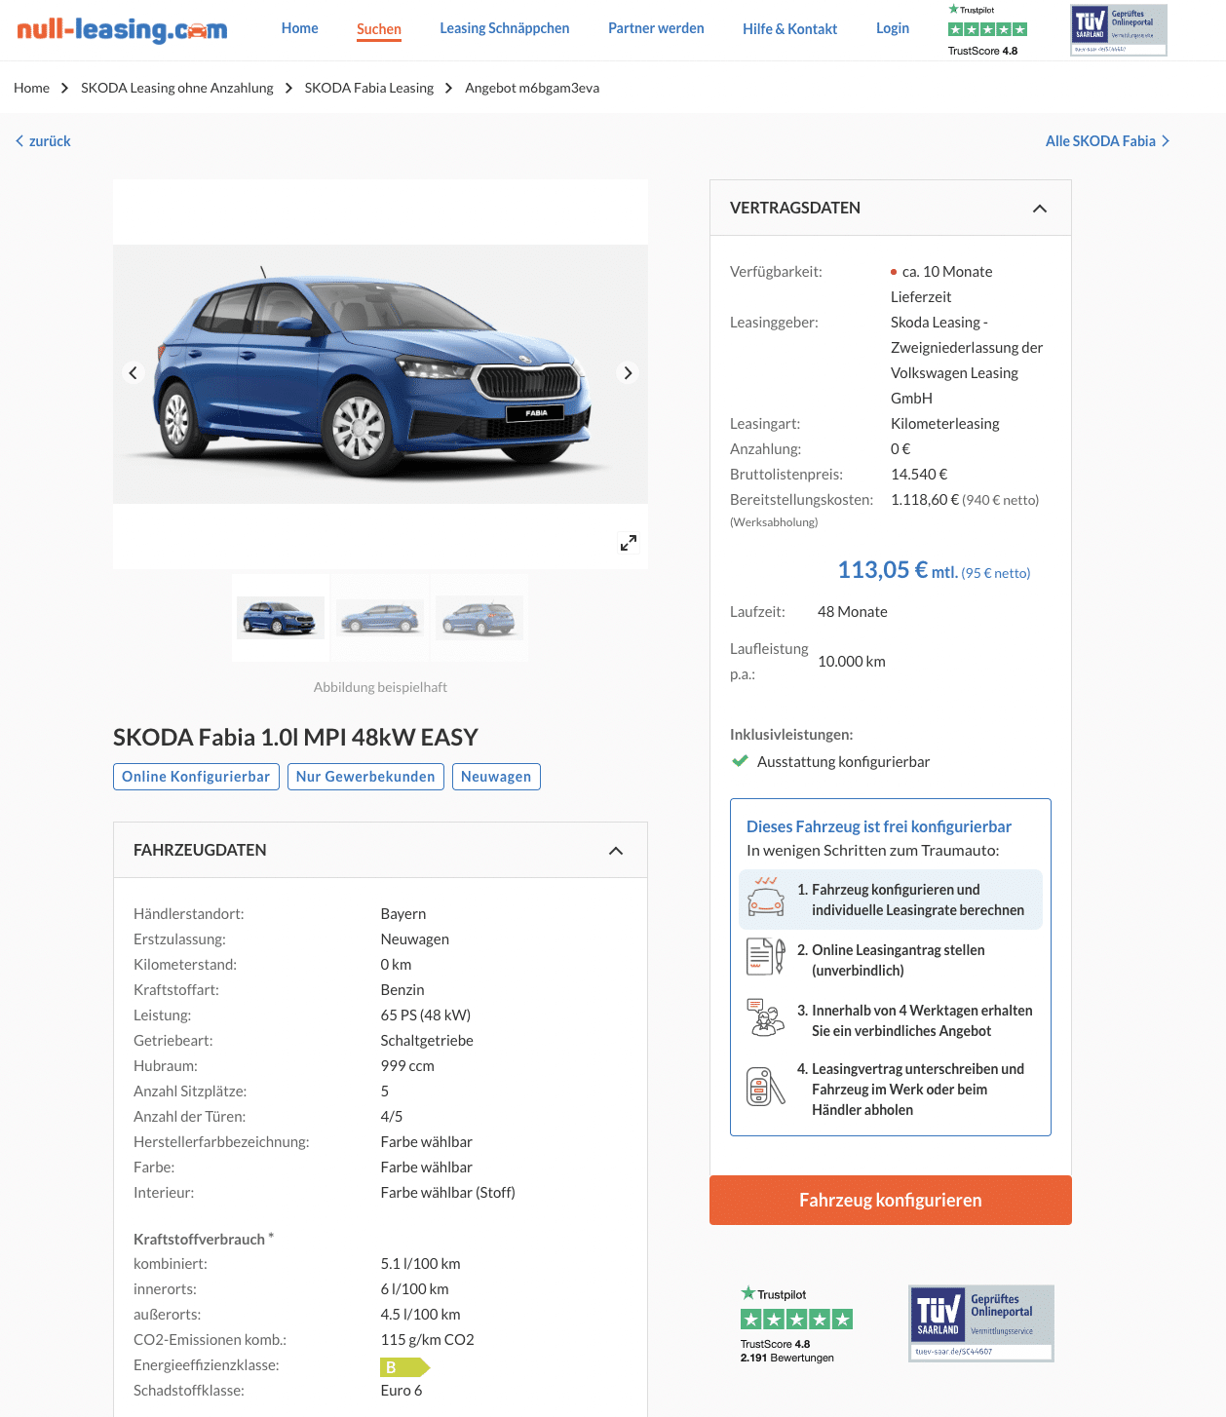Screen dimensions: 1226x1417
Task: Click step 1 Fahrzeug konfigurieren und berechnen
Action: coord(891,900)
